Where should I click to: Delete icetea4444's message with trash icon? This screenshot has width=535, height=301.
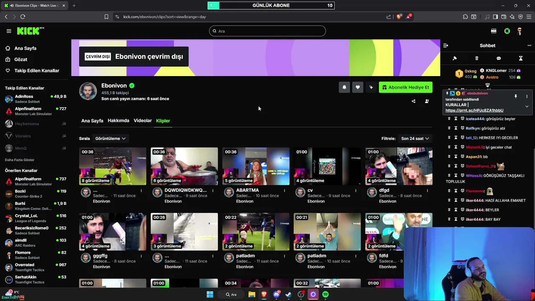click(449, 119)
